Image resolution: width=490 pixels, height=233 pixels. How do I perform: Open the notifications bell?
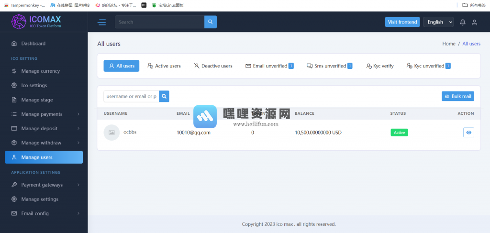[463, 22]
